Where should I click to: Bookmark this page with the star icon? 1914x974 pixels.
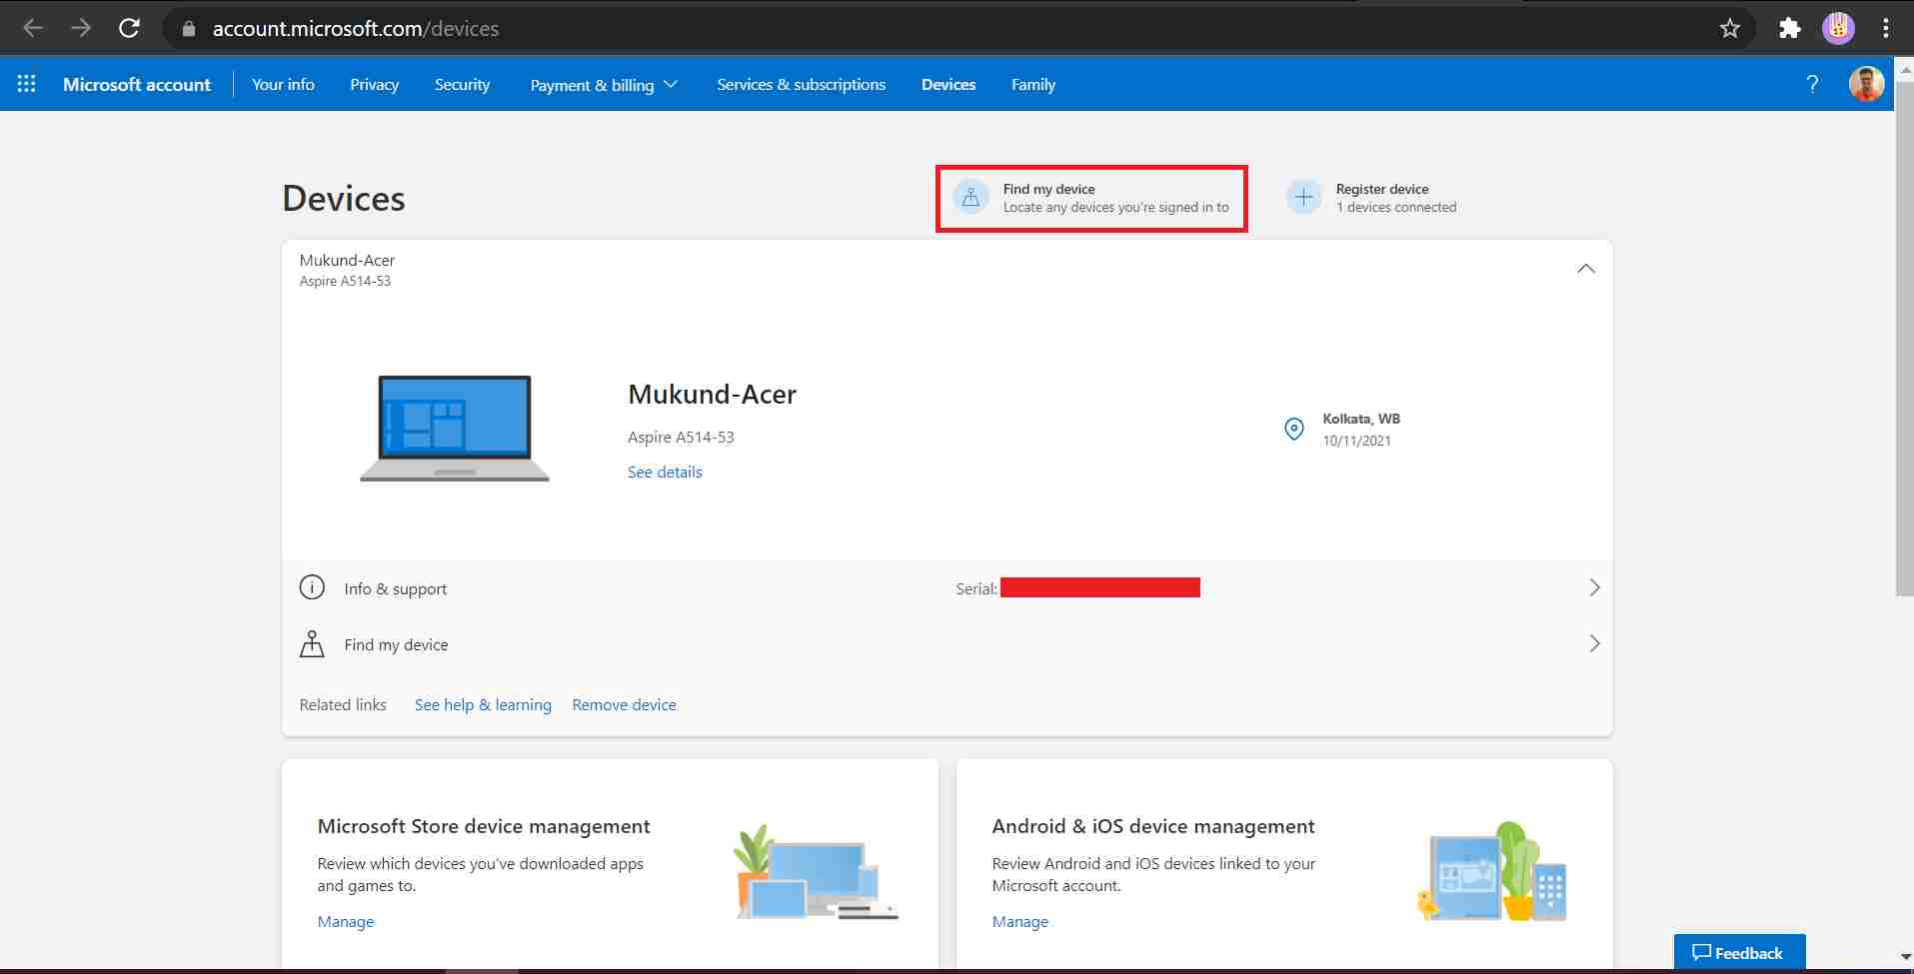pos(1730,29)
